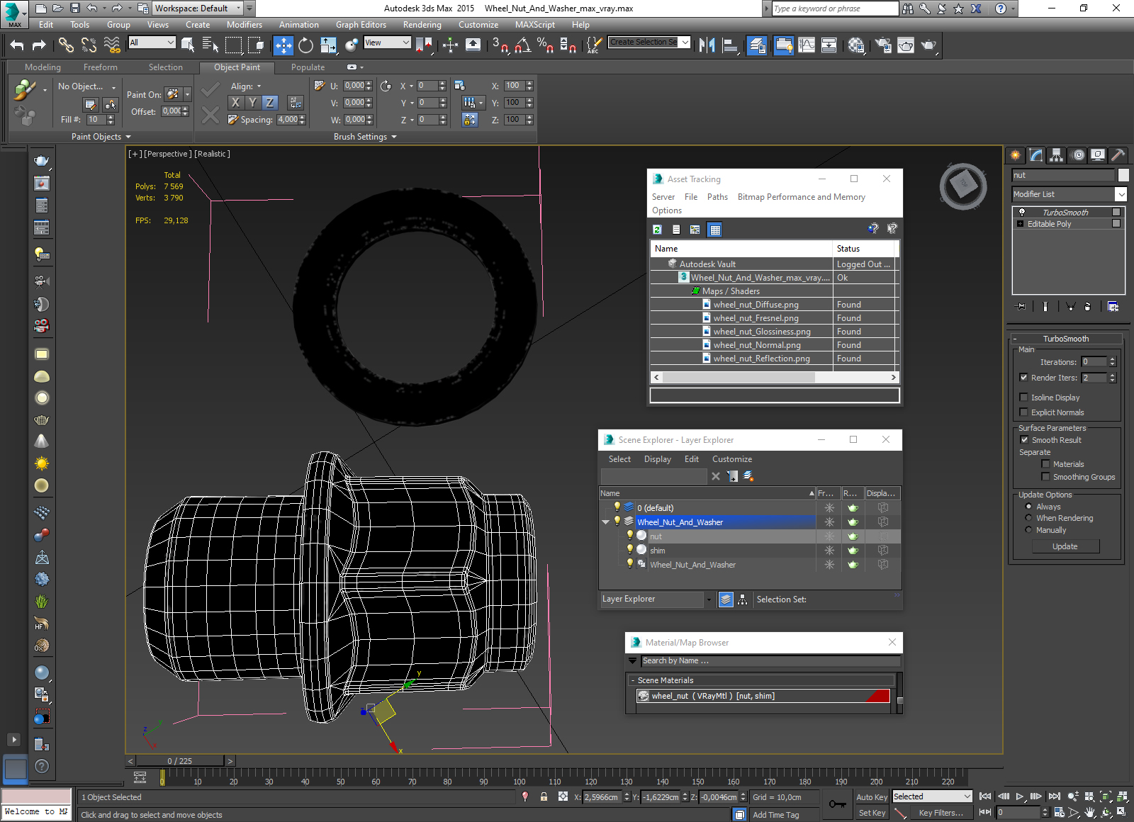The width and height of the screenshot is (1134, 822).
Task: Switch to the Create command panel tab
Action: tap(1016, 154)
